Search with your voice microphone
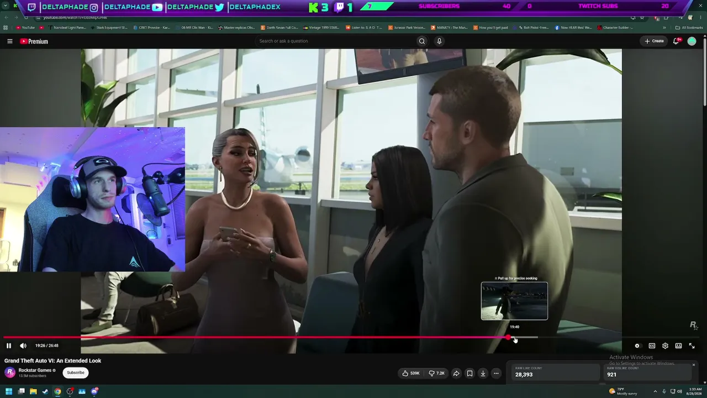The height and width of the screenshot is (398, 707). point(439,41)
